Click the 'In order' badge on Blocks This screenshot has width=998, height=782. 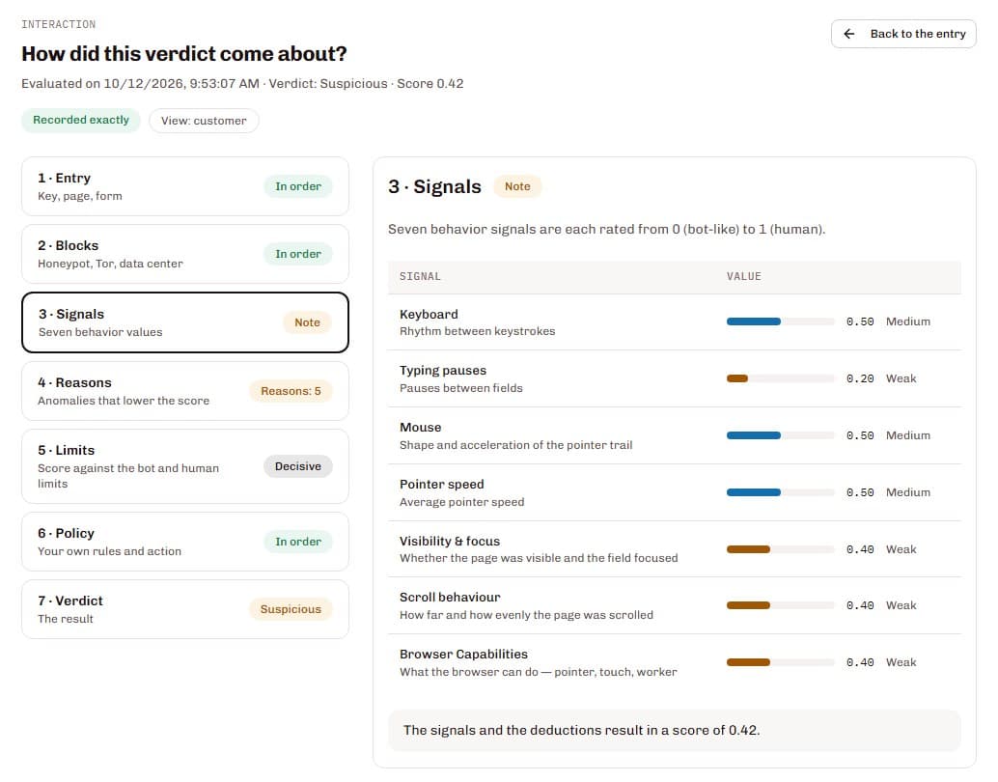coord(298,254)
